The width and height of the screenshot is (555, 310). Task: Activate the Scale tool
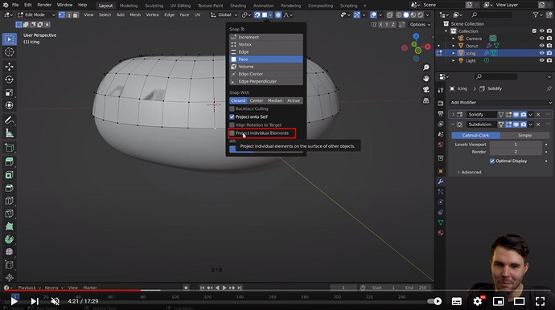pyautogui.click(x=9, y=92)
